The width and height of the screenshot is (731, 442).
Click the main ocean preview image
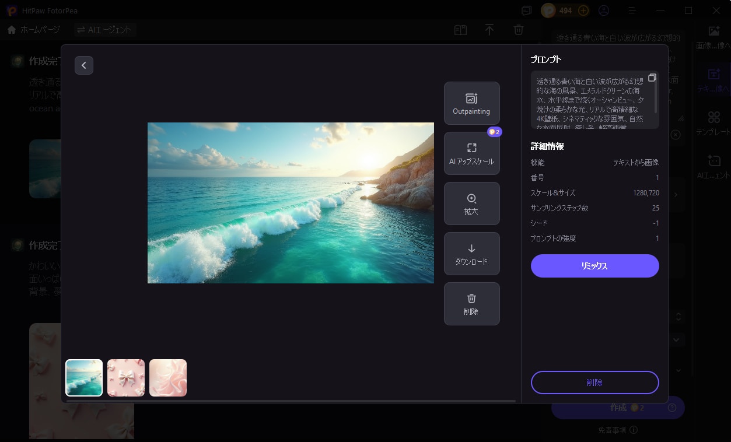point(291,203)
